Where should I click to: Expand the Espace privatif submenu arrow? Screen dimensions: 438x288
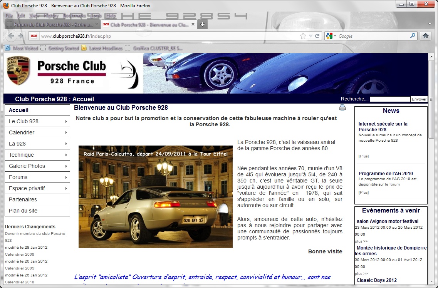(66, 188)
